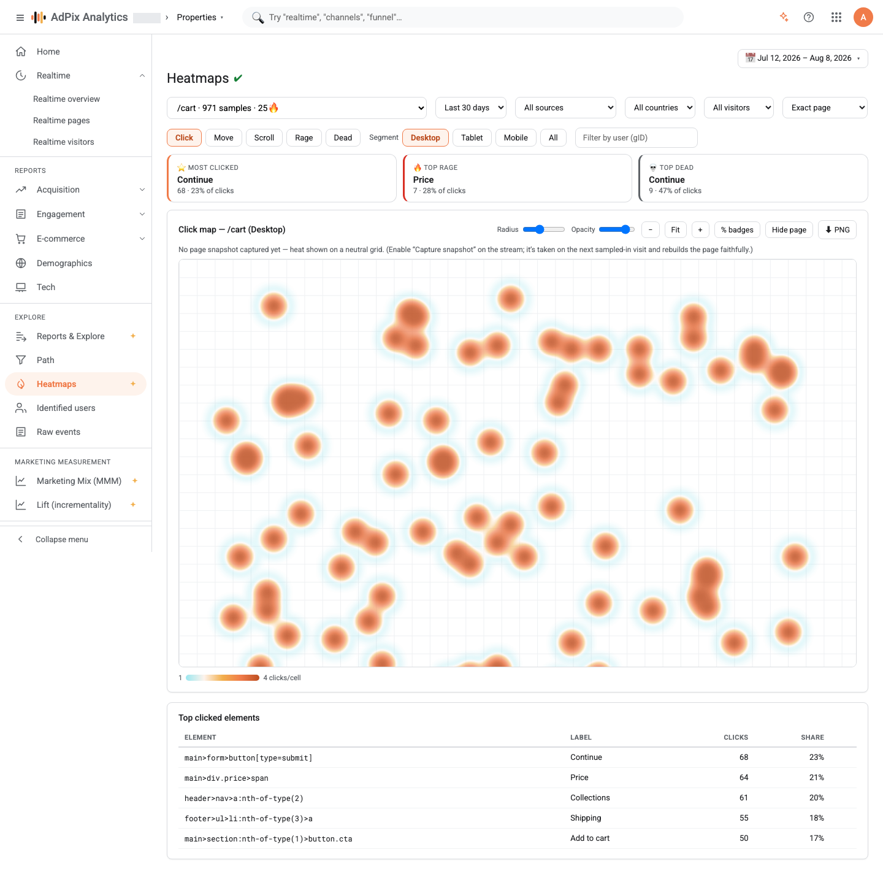Viewport: 883px width, 874px height.
Task: Open the date range picker
Action: [x=803, y=58]
